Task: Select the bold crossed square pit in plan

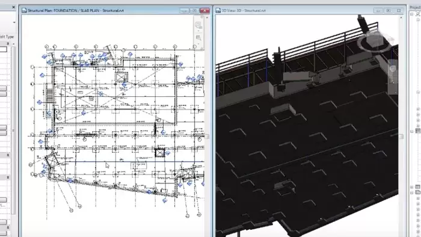Action: pos(160,152)
